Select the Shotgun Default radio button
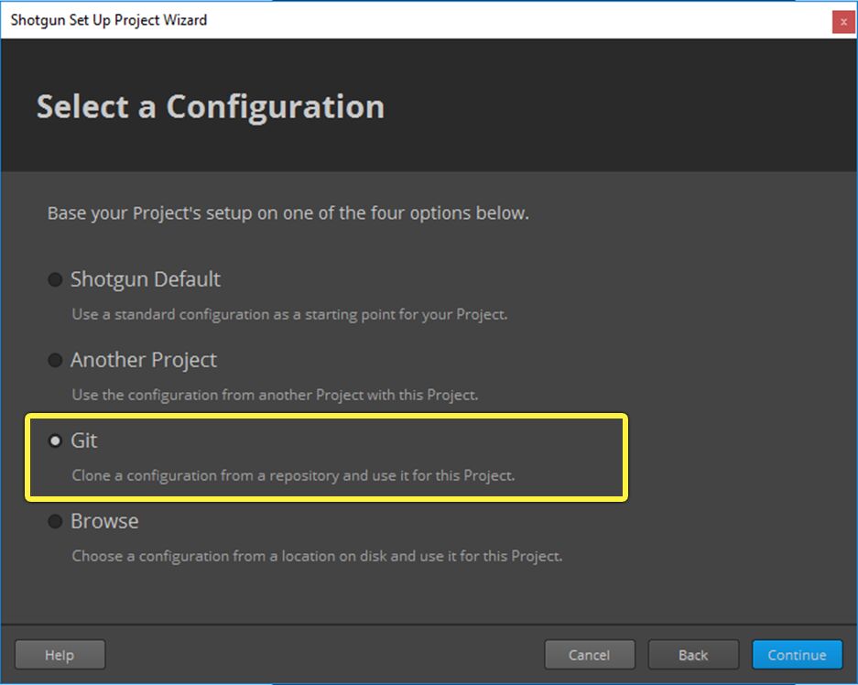This screenshot has width=858, height=685. coord(56,279)
